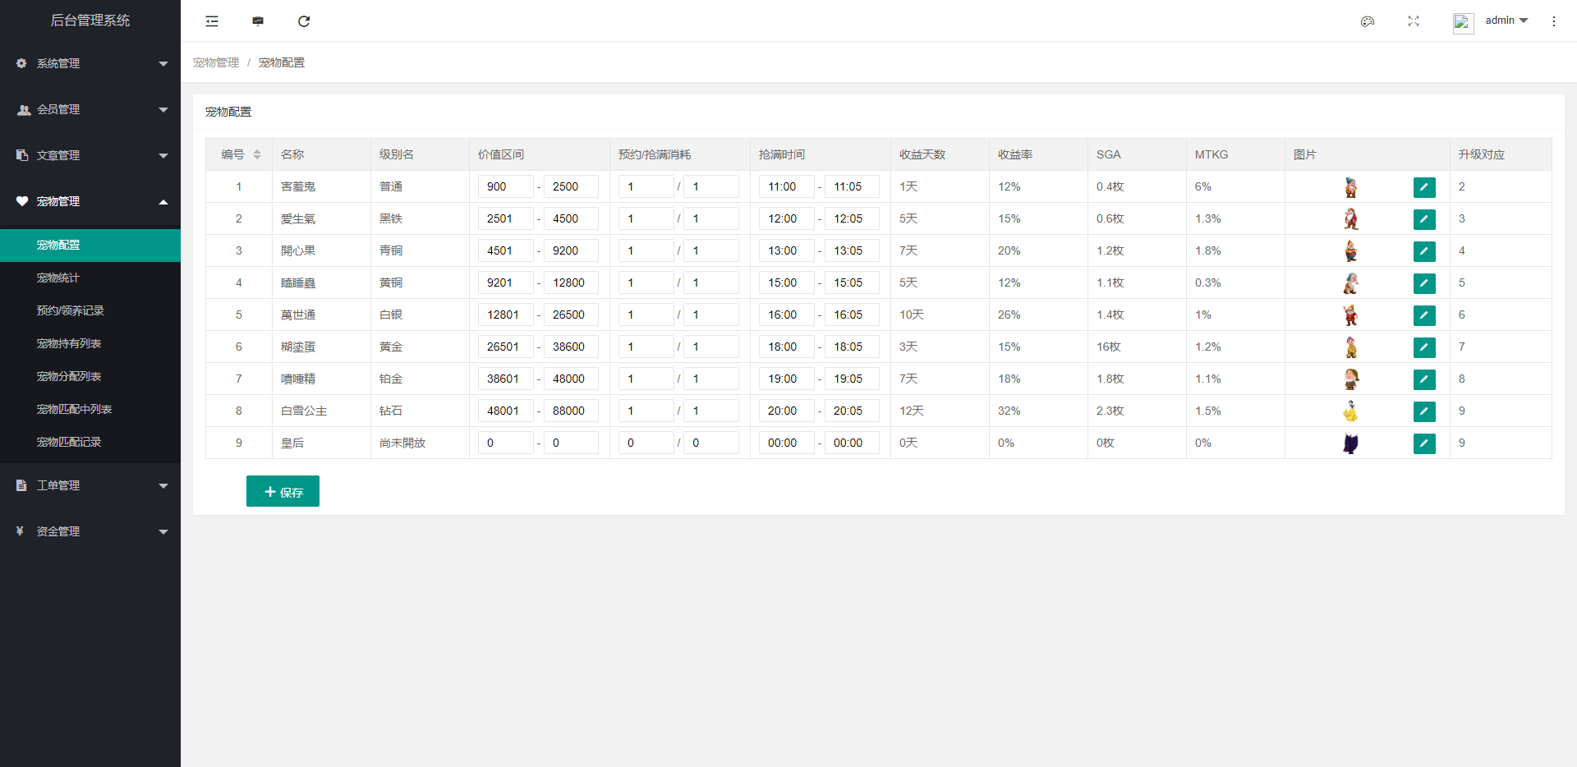Sort the table by 编号 column arrows
The height and width of the screenshot is (767, 1577).
[x=257, y=154]
